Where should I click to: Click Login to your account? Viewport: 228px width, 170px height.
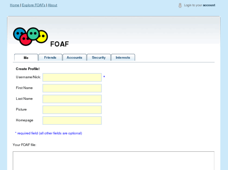pos(199,5)
